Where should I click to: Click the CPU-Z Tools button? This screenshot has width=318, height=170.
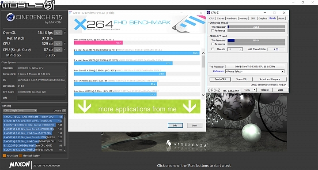(247, 90)
